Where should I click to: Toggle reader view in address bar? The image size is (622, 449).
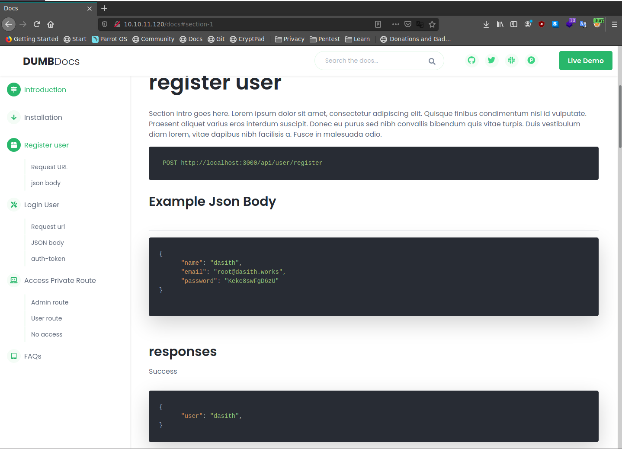[x=378, y=24]
